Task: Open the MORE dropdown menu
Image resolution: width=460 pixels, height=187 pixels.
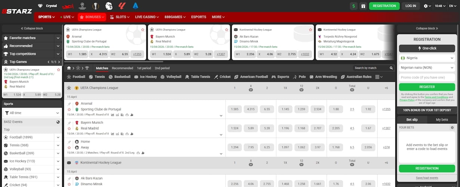Action: (218, 17)
